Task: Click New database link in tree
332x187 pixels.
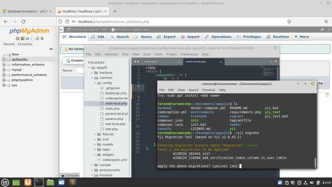Action: pyautogui.click(x=15, y=54)
